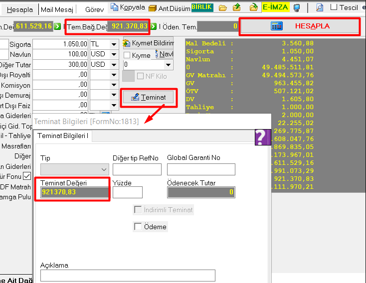Toggle the Kıyme checkbox
Viewport: 366px width, 283px height.
click(127, 55)
